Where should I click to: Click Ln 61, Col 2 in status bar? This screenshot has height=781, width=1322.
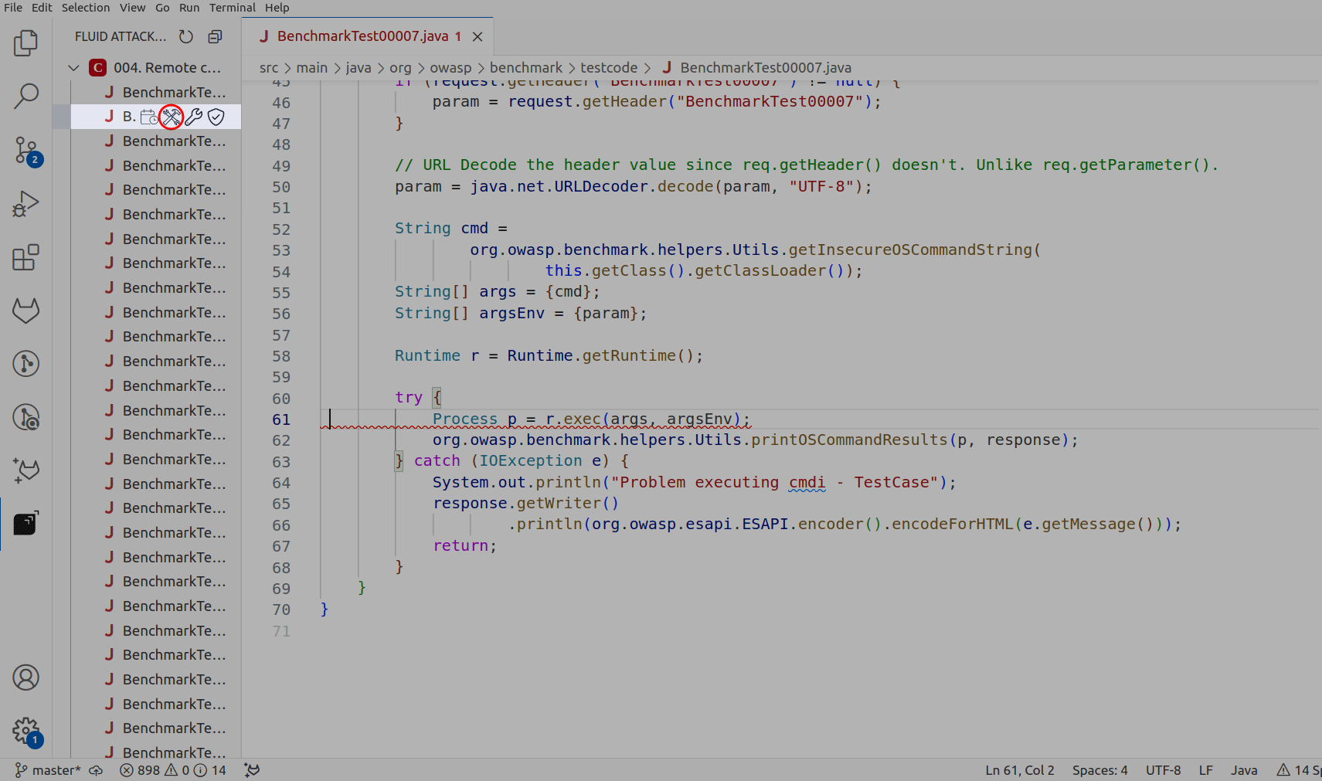pos(1020,770)
